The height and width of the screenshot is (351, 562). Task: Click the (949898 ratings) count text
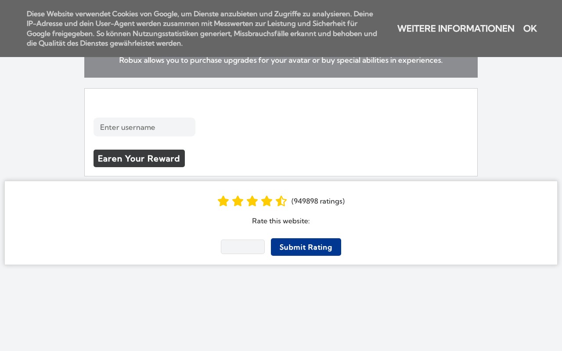pyautogui.click(x=318, y=201)
